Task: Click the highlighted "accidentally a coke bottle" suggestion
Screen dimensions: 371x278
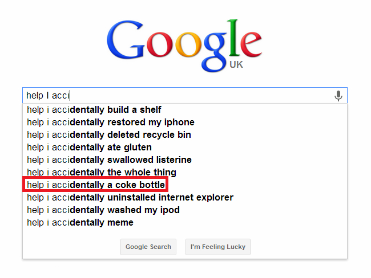Action: pyautogui.click(x=96, y=185)
